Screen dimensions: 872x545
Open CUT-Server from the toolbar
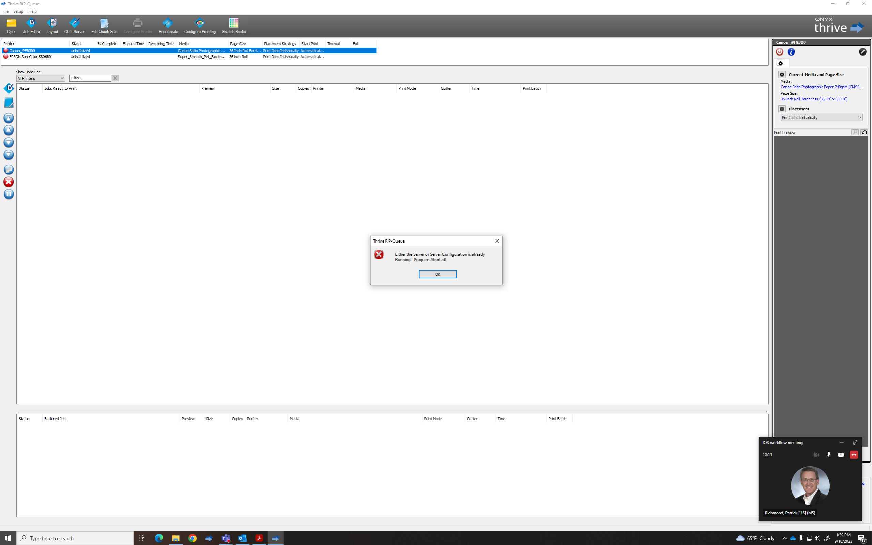[x=75, y=26]
